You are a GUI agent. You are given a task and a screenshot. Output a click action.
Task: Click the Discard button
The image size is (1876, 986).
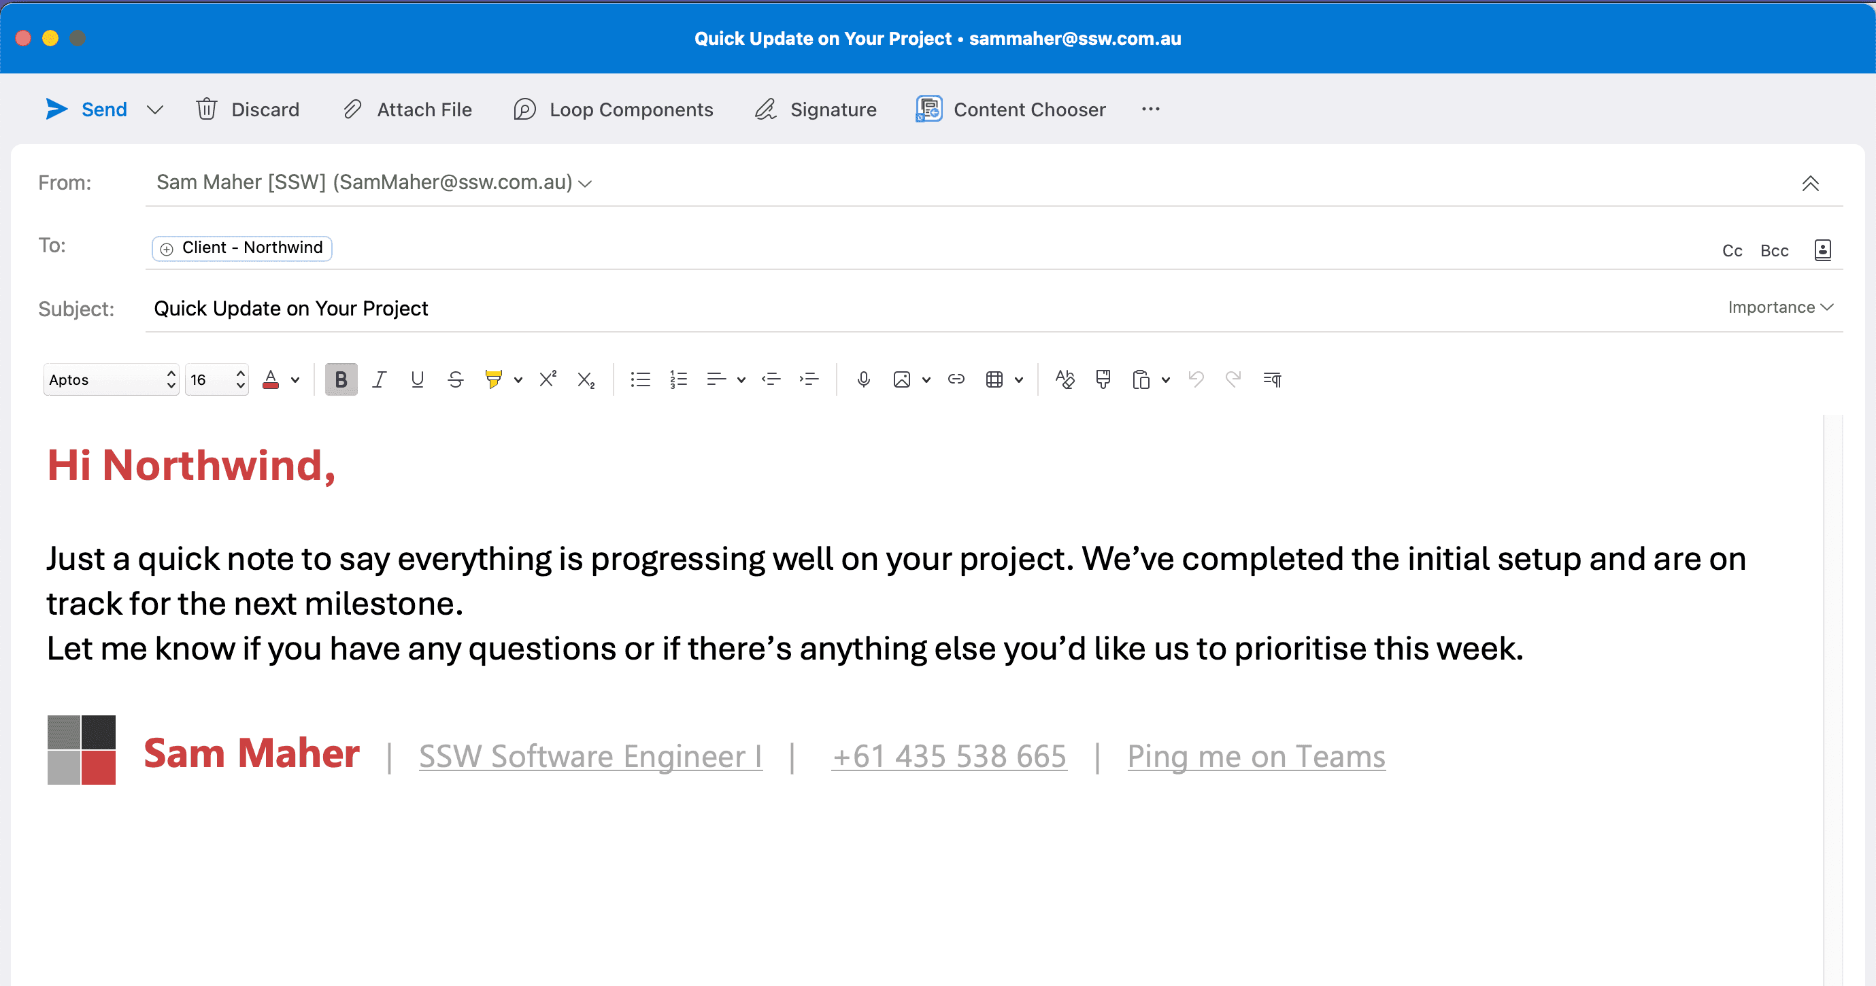[x=248, y=110]
